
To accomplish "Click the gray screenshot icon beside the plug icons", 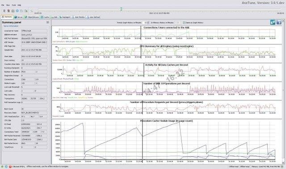I will coord(13,11).
